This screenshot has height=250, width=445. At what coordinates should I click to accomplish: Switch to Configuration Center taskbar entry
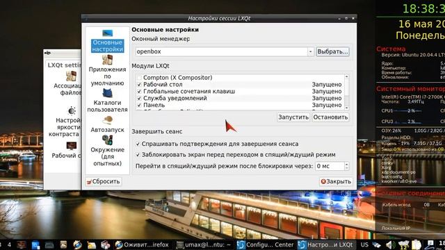point(265,244)
